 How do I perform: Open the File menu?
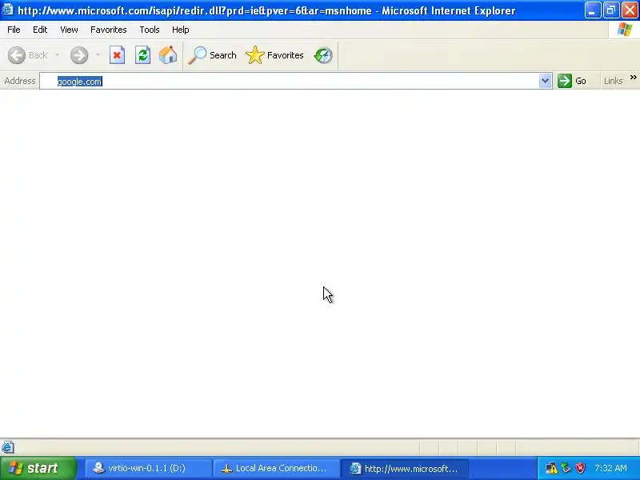(x=14, y=30)
